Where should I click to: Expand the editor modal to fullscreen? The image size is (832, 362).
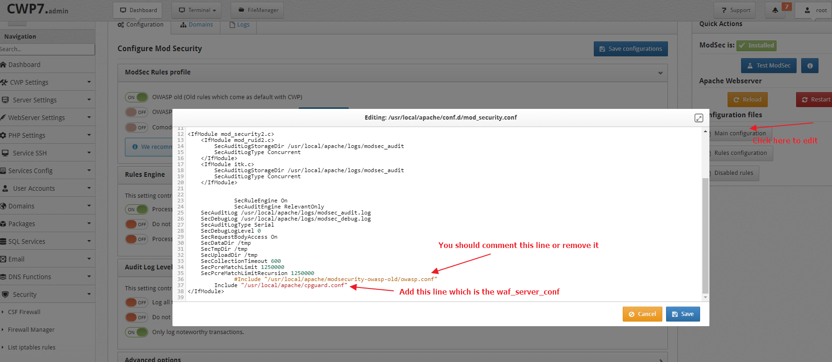pyautogui.click(x=699, y=118)
